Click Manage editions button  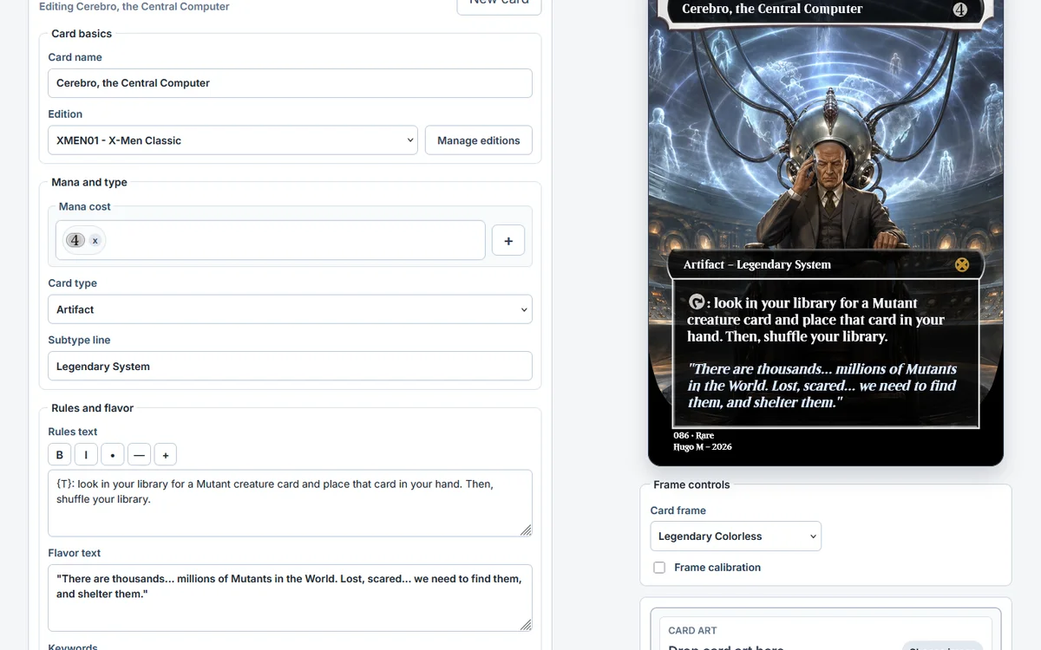point(479,140)
